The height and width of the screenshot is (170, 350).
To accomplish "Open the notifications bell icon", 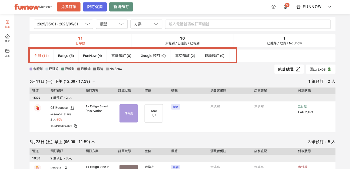I will (x=285, y=7).
